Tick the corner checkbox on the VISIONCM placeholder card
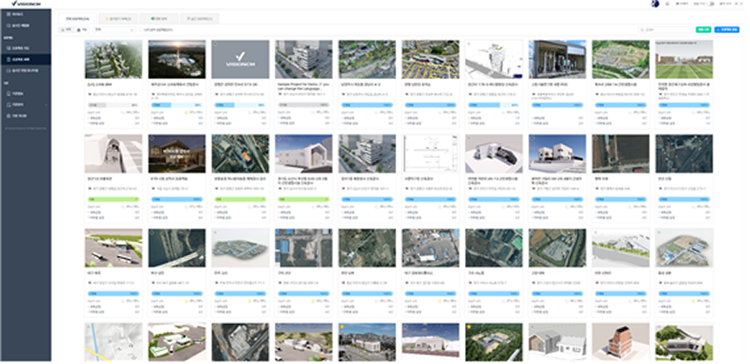750x364 pixels. [216, 43]
